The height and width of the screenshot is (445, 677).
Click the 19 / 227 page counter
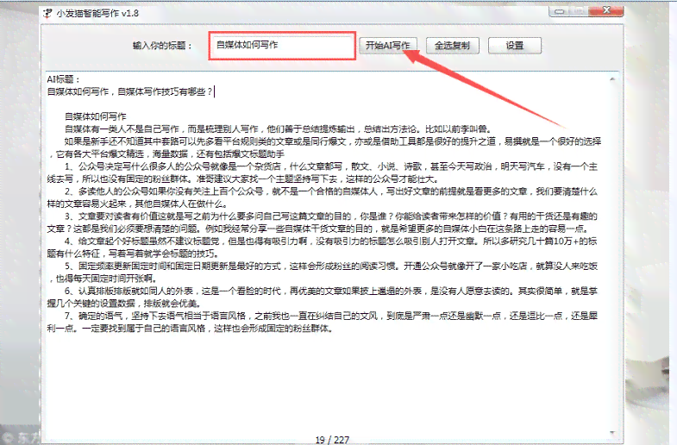[332, 440]
